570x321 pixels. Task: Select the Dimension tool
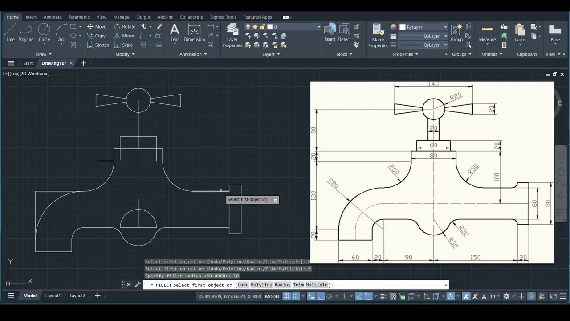coord(194,33)
